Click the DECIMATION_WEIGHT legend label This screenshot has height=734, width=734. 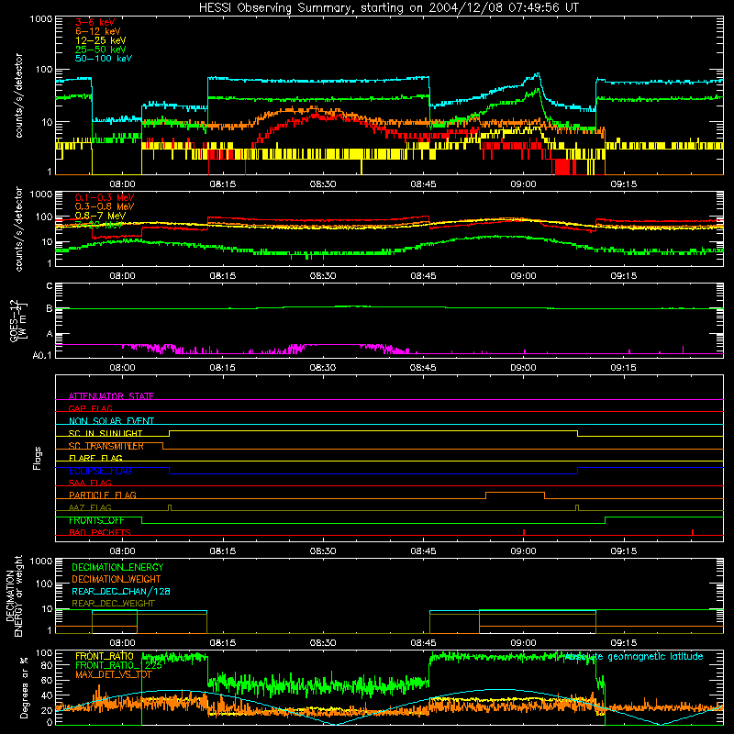pyautogui.click(x=117, y=579)
